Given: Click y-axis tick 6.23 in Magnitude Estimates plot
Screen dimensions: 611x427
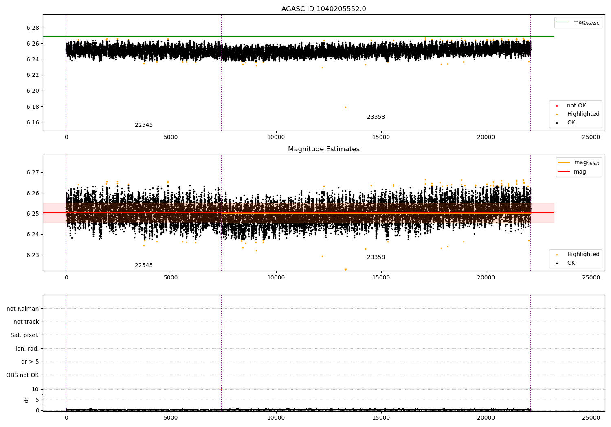Looking at the screenshot, I should tap(33, 255).
